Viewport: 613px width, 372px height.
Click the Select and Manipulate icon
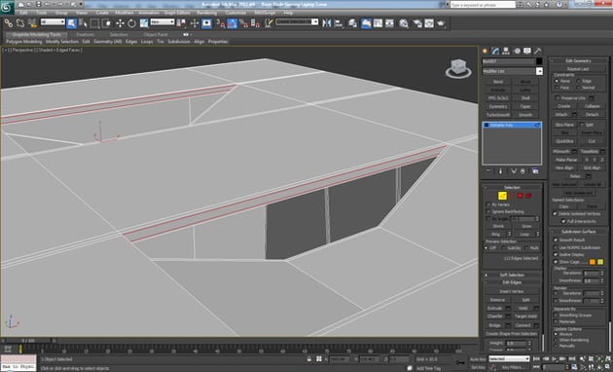[195, 23]
